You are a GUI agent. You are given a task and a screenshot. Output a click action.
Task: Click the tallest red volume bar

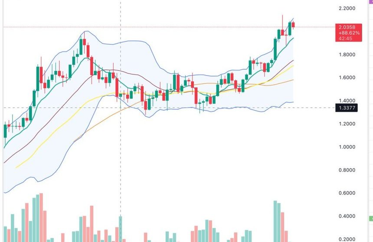pyautogui.click(x=41, y=216)
